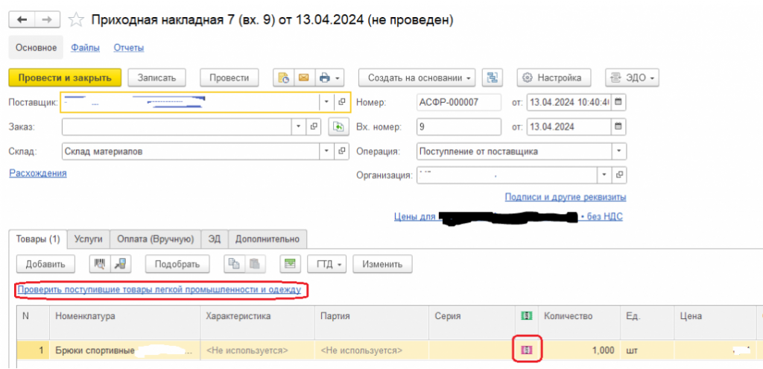Image resolution: width=763 pixels, height=369 pixels.
Task: Select the Товары (1) tab
Action: (38, 239)
